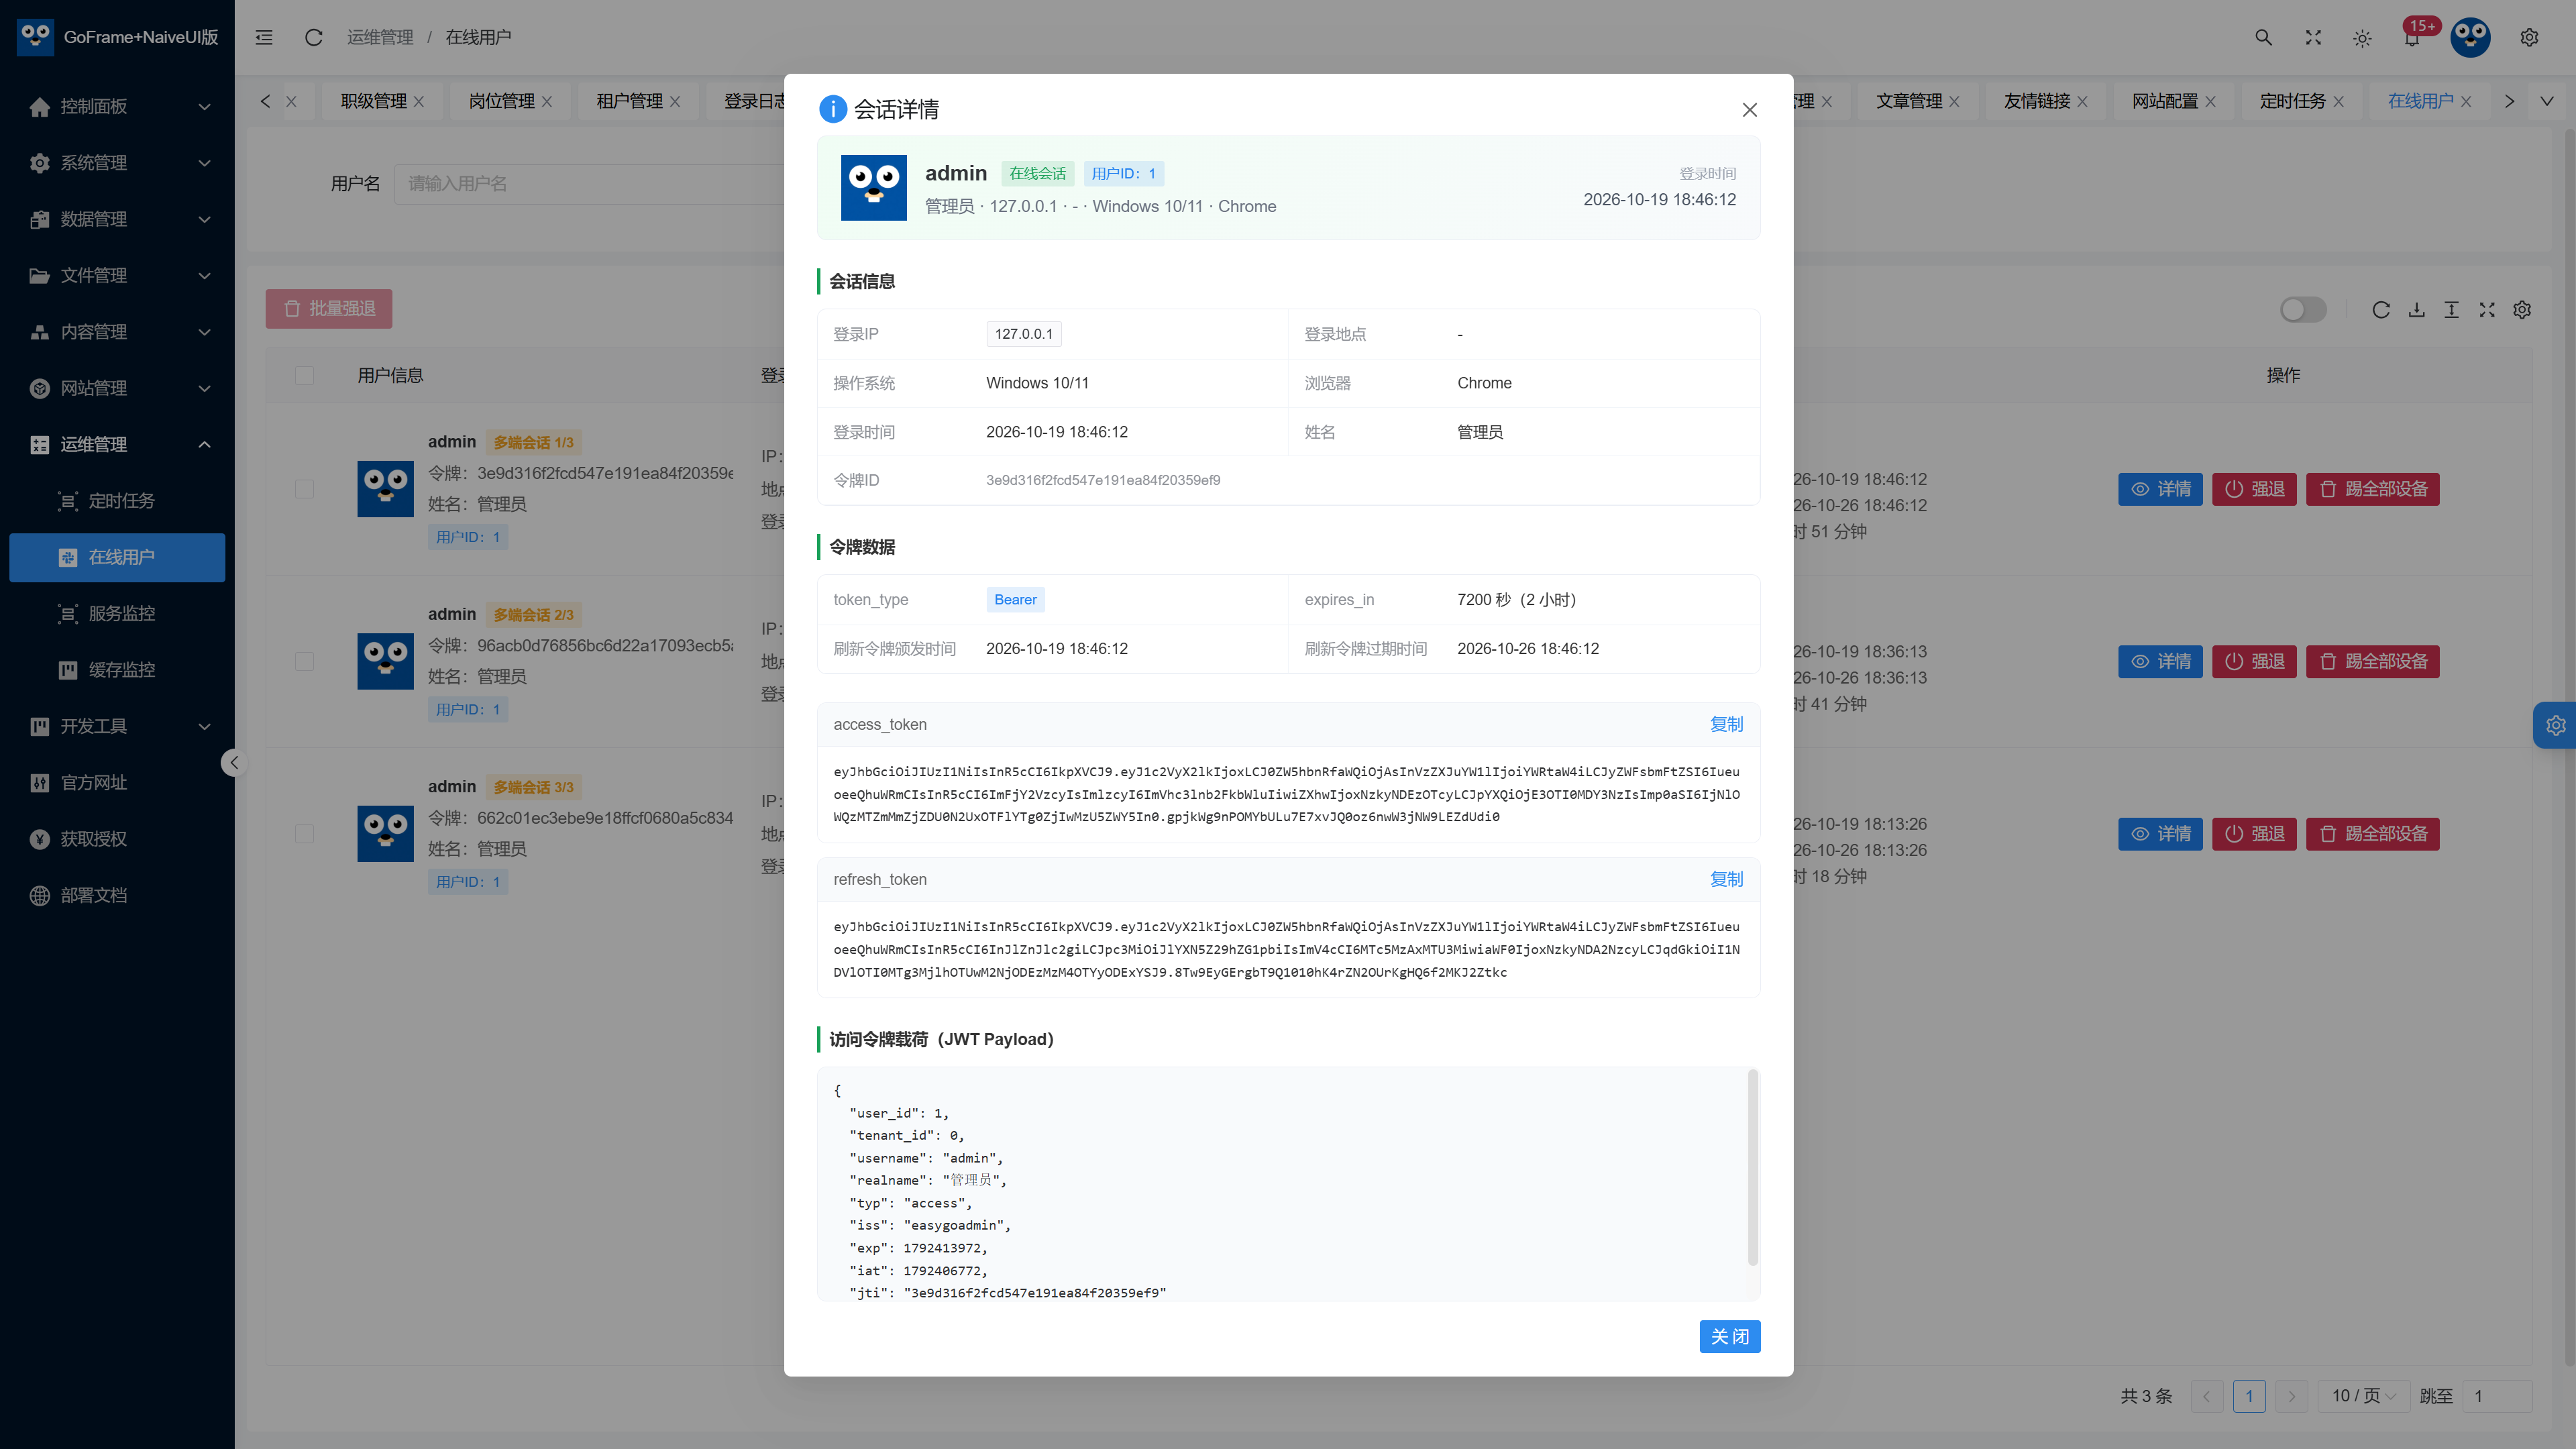This screenshot has height=1449, width=2576.
Task: Select checkbox for 多端会话 3/3 row
Action: pos(304,834)
